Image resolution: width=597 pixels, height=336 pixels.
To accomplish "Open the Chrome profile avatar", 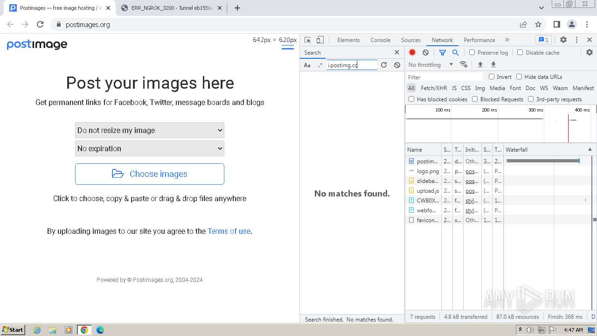I will coord(572,24).
